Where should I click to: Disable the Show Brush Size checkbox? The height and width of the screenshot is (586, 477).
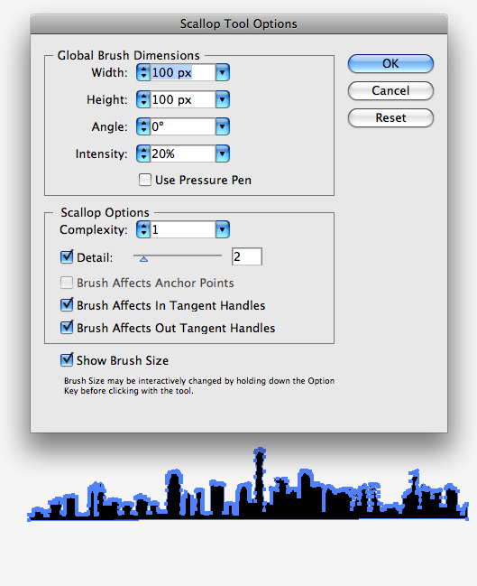67,360
